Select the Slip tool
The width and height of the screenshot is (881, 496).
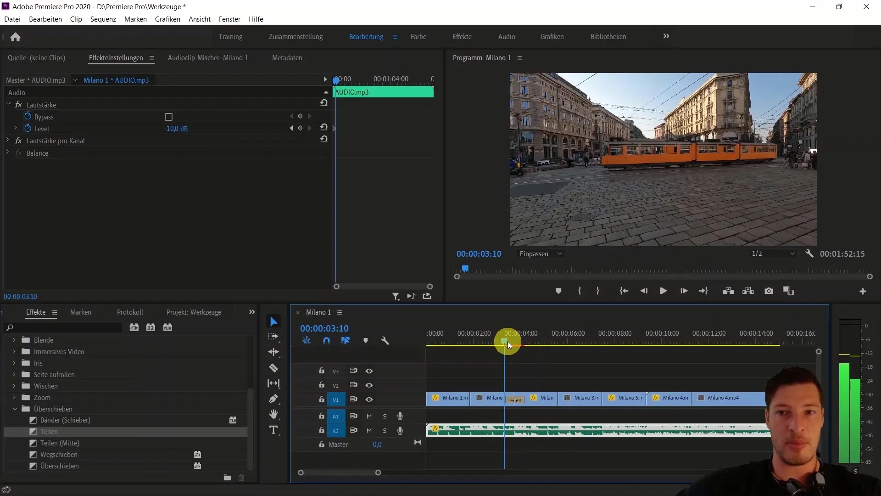[273, 383]
